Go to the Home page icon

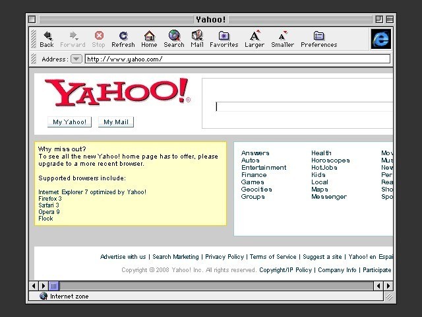point(149,40)
